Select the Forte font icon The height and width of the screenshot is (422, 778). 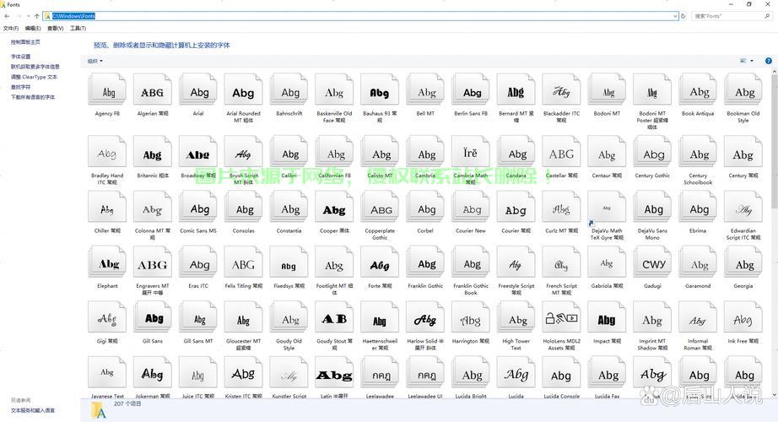[380, 262]
